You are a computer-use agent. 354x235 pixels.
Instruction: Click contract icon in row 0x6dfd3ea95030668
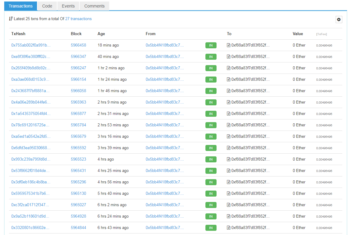click(229, 148)
